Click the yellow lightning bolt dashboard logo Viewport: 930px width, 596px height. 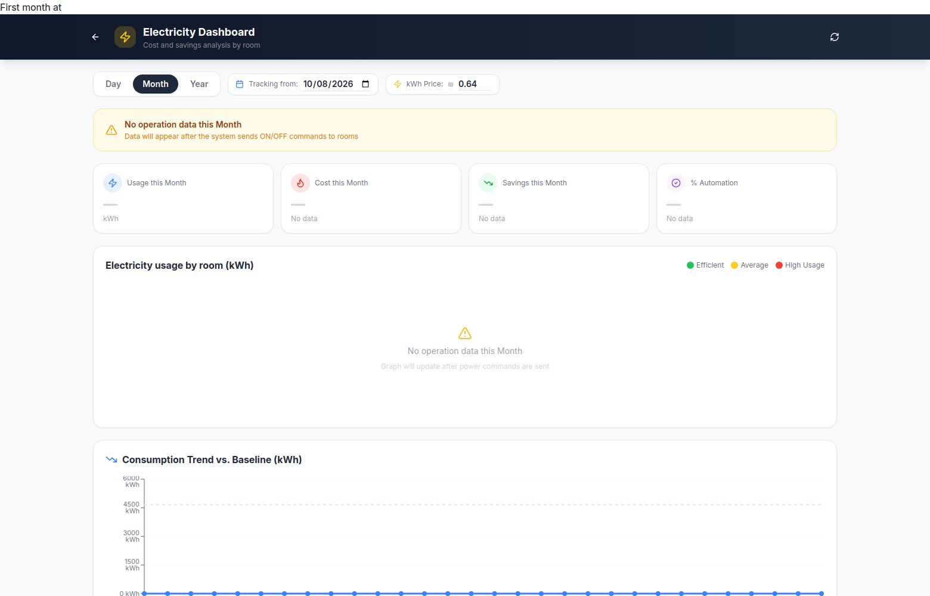(125, 37)
